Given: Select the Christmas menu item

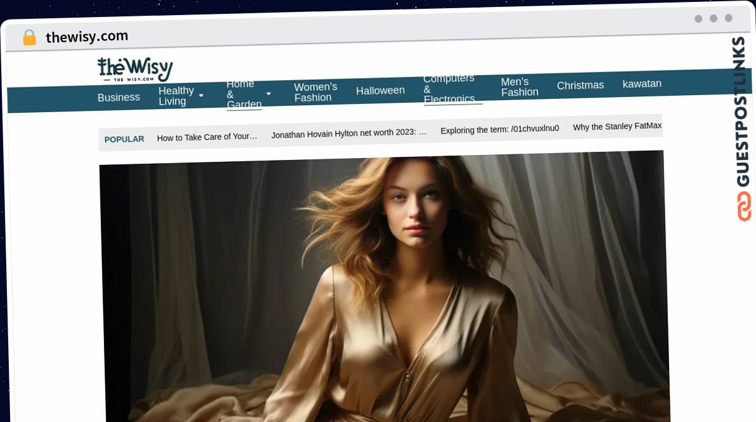Looking at the screenshot, I should [x=580, y=85].
